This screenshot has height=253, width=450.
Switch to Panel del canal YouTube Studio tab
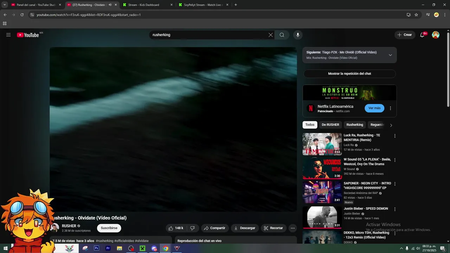pyautogui.click(x=36, y=5)
